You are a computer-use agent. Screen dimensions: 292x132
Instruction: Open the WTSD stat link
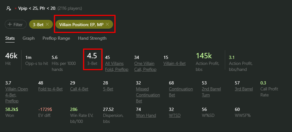(175, 116)
